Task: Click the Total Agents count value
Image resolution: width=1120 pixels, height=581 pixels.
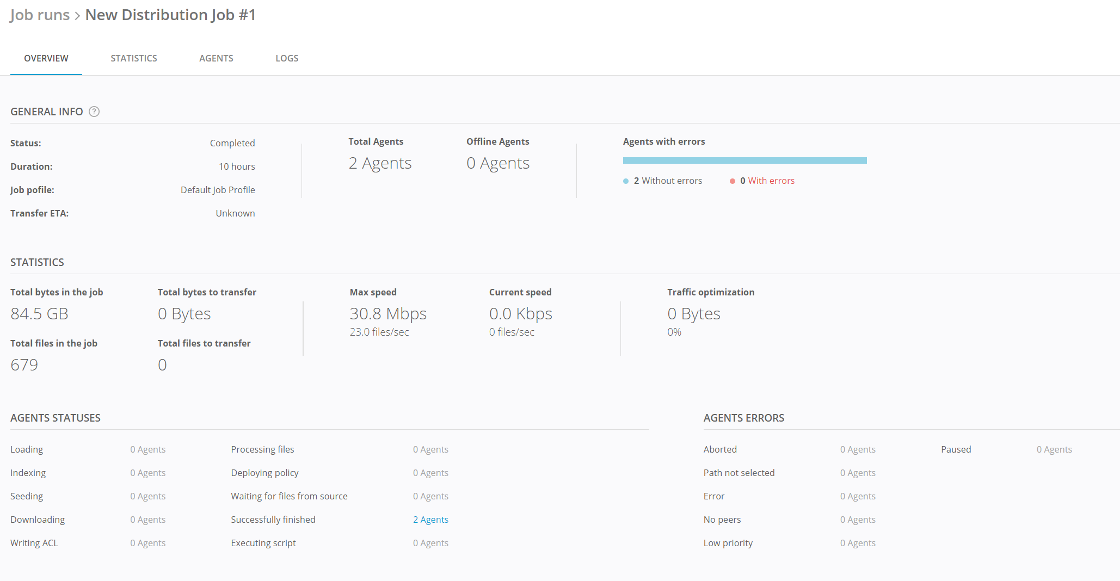Action: pyautogui.click(x=380, y=163)
